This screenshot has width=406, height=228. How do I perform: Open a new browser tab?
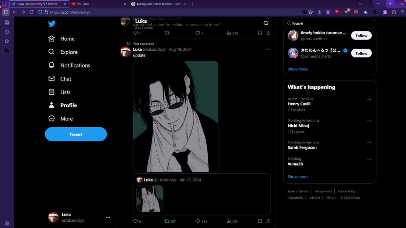193,4
